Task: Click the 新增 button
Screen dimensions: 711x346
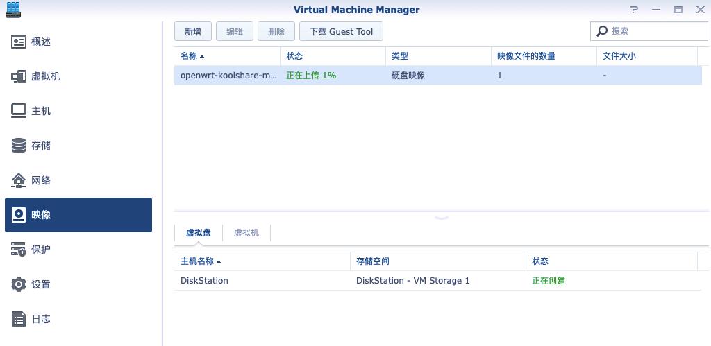Action: click(x=193, y=32)
